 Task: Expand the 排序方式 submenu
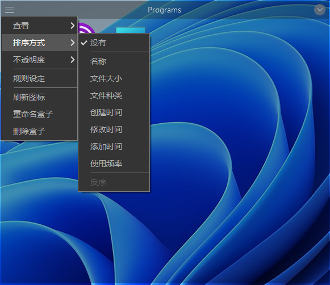39,43
